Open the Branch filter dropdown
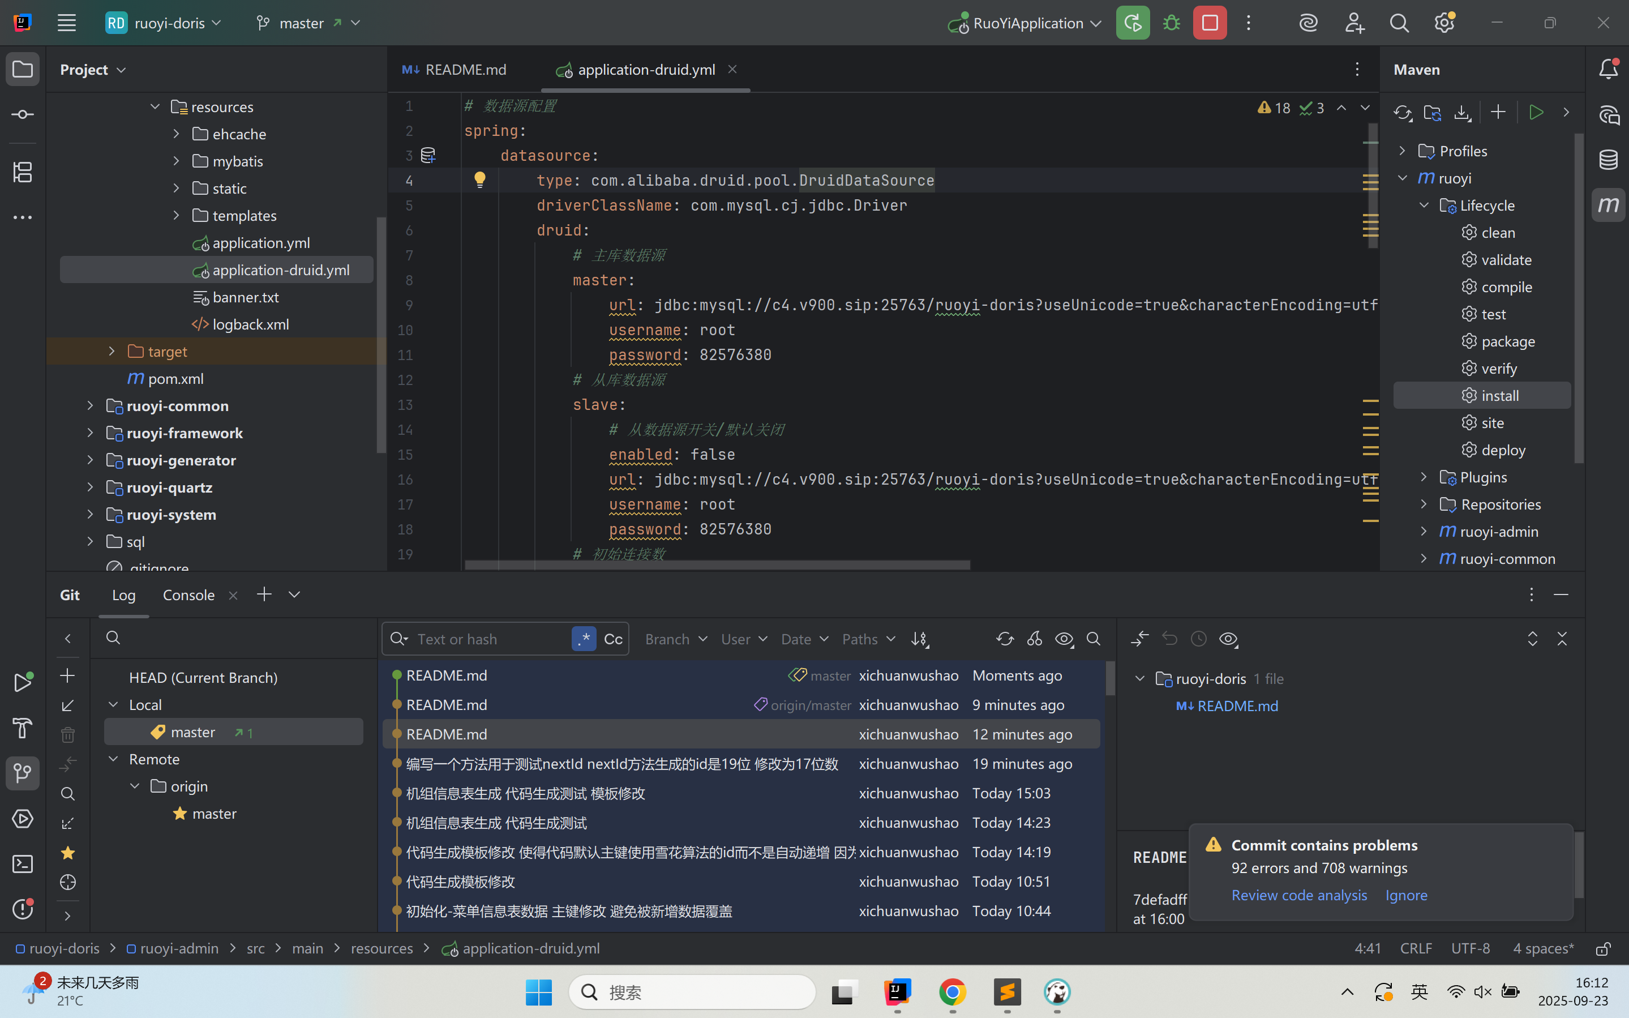The image size is (1629, 1018). (676, 639)
